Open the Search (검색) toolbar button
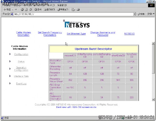The width and height of the screenshot is (156, 121). 38,10
